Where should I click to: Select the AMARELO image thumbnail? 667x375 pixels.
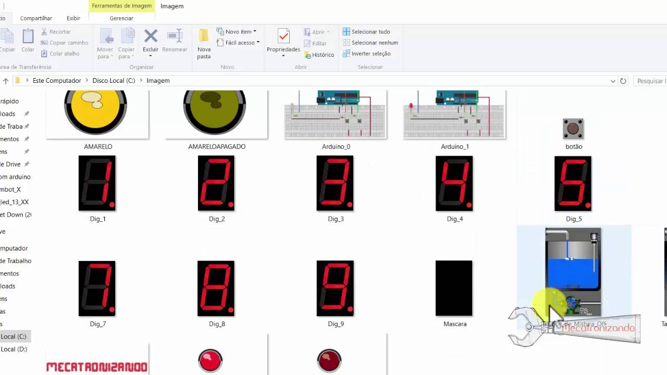coord(97,114)
